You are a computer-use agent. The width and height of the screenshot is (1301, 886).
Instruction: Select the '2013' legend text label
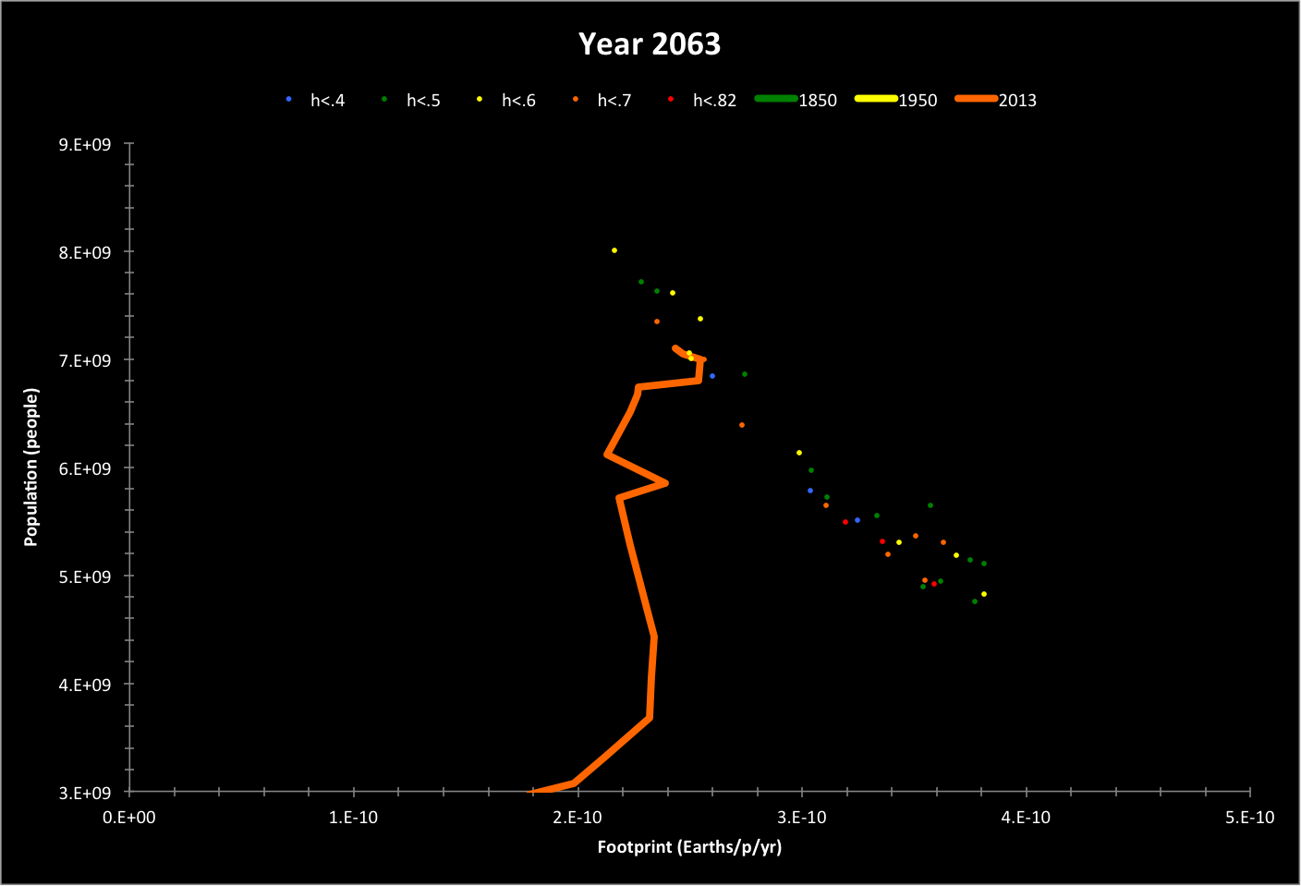pos(1017,101)
